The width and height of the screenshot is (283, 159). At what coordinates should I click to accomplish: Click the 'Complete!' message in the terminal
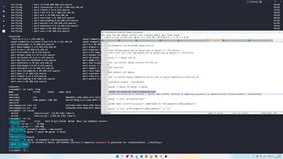point(15,87)
